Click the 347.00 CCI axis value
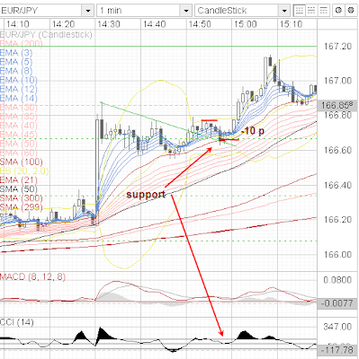The height and width of the screenshot is (359, 359). click(337, 327)
